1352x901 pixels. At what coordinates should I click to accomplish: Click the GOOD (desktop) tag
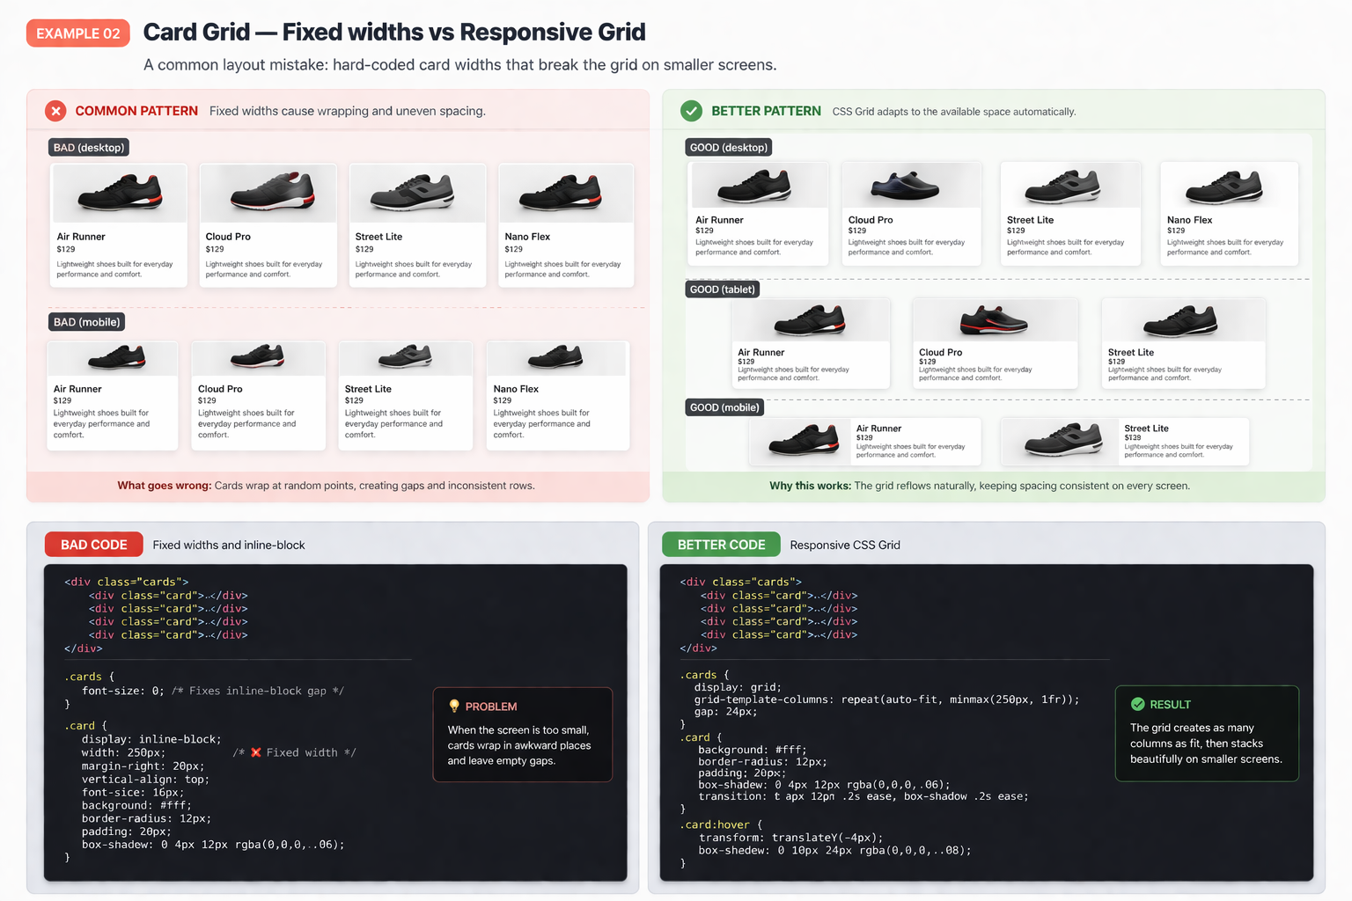click(729, 147)
